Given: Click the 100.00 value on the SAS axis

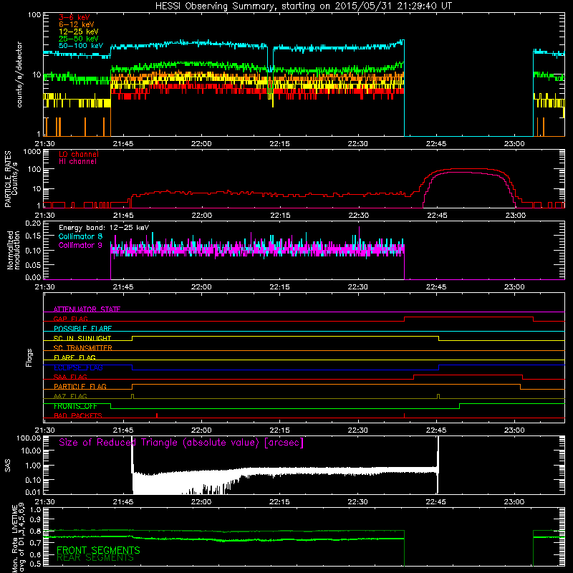Looking at the screenshot, I should [x=29, y=438].
